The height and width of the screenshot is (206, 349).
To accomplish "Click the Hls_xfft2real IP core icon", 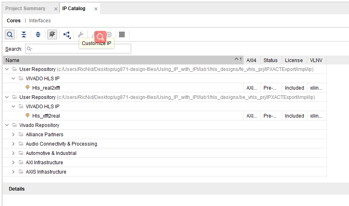I will click(x=28, y=116).
